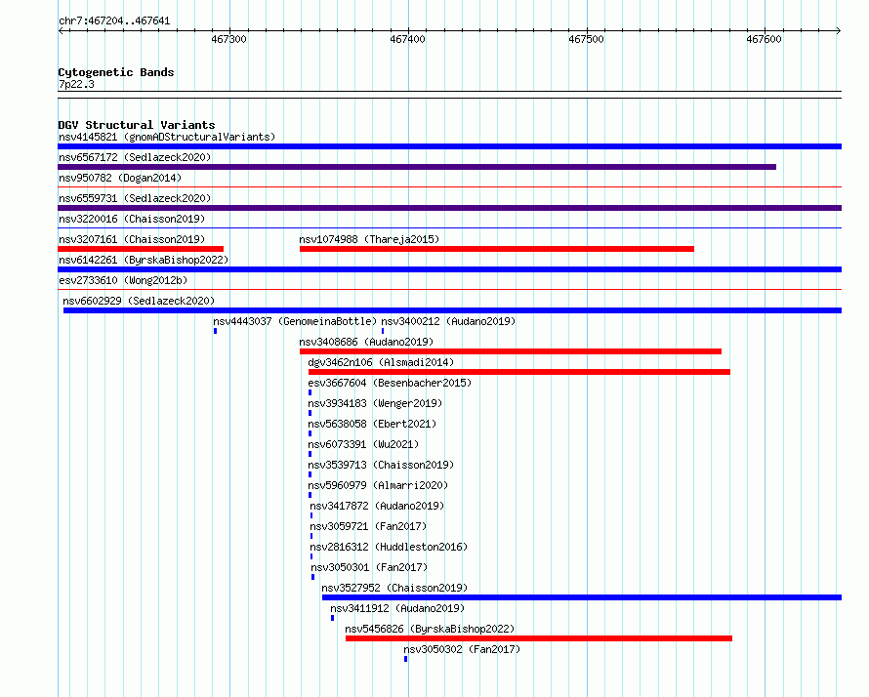This screenshot has height=697, width=869.
Task: Select nsv3527952 (Chaisson2019) label
Action: [394, 588]
